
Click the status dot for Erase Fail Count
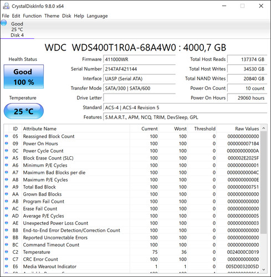point(7,208)
